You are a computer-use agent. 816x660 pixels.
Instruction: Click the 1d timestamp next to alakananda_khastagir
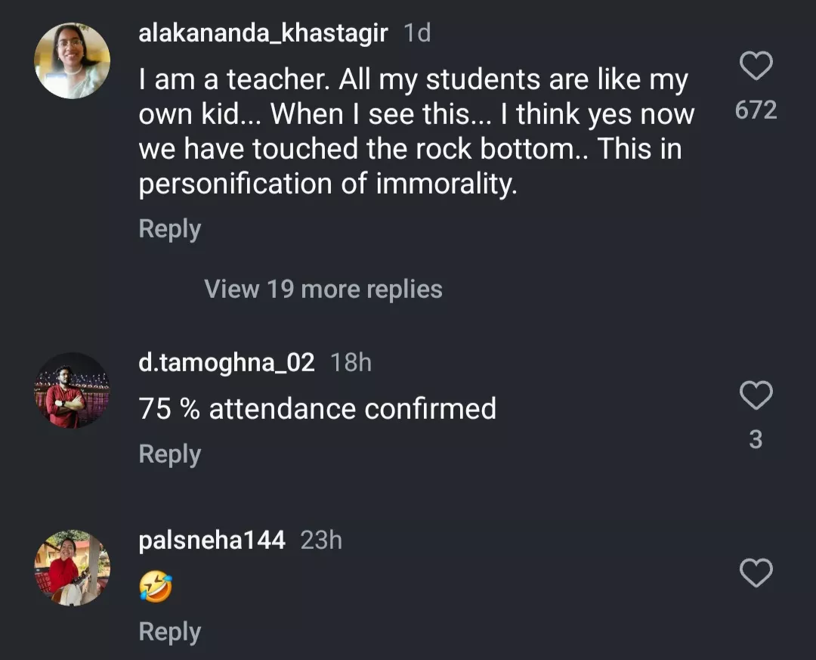(417, 34)
